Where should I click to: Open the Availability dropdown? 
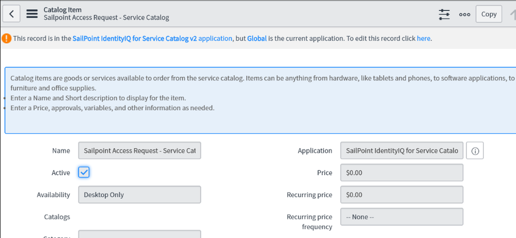coord(139,195)
